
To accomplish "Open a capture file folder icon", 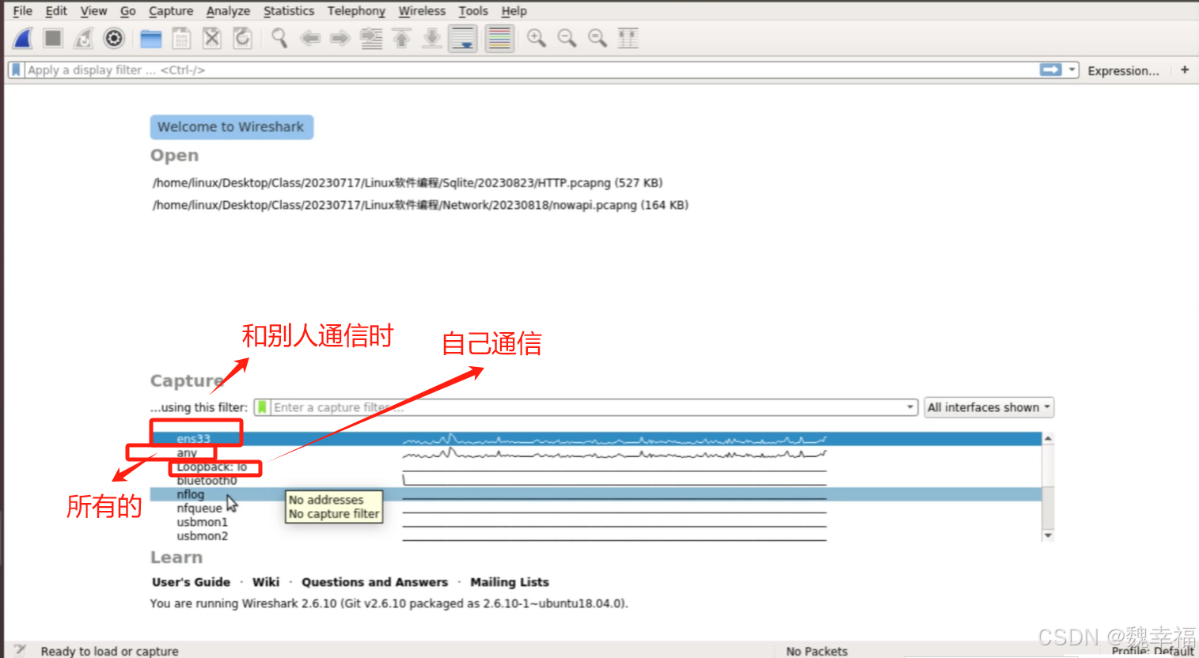I will (150, 38).
